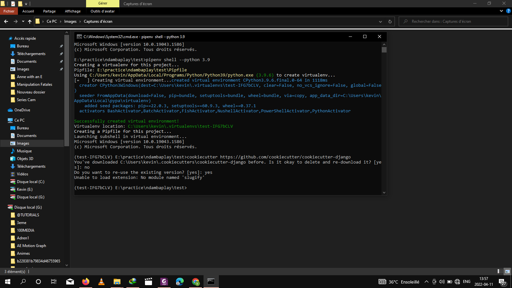Launch Microsoft Edge from the taskbar
Image resolution: width=512 pixels, height=288 pixels.
click(180, 282)
